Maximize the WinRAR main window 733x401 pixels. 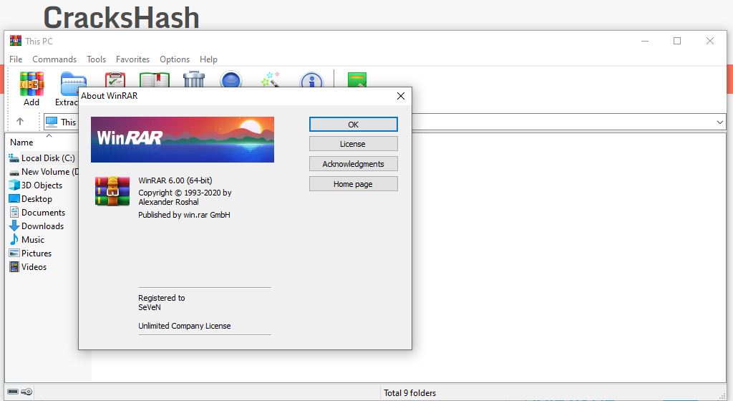click(x=677, y=41)
